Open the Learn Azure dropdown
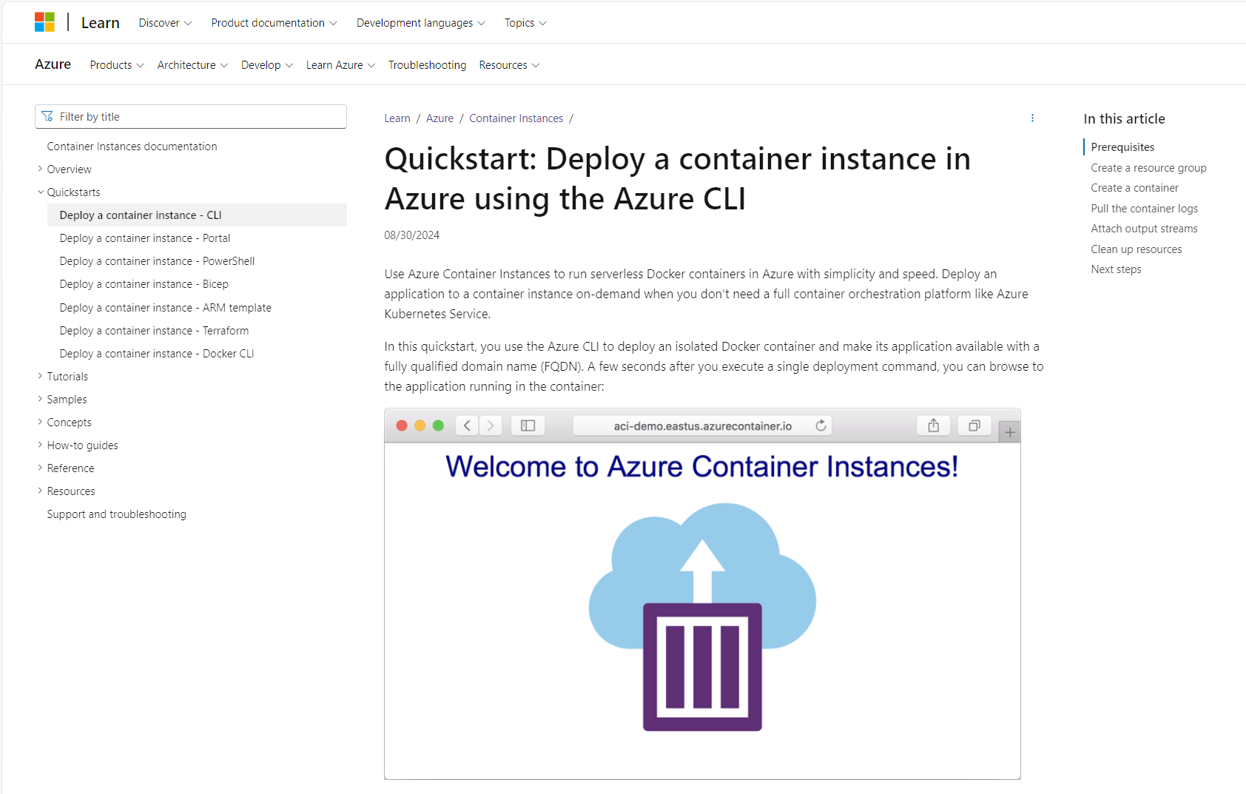Image resolution: width=1246 pixels, height=794 pixels. [x=340, y=65]
